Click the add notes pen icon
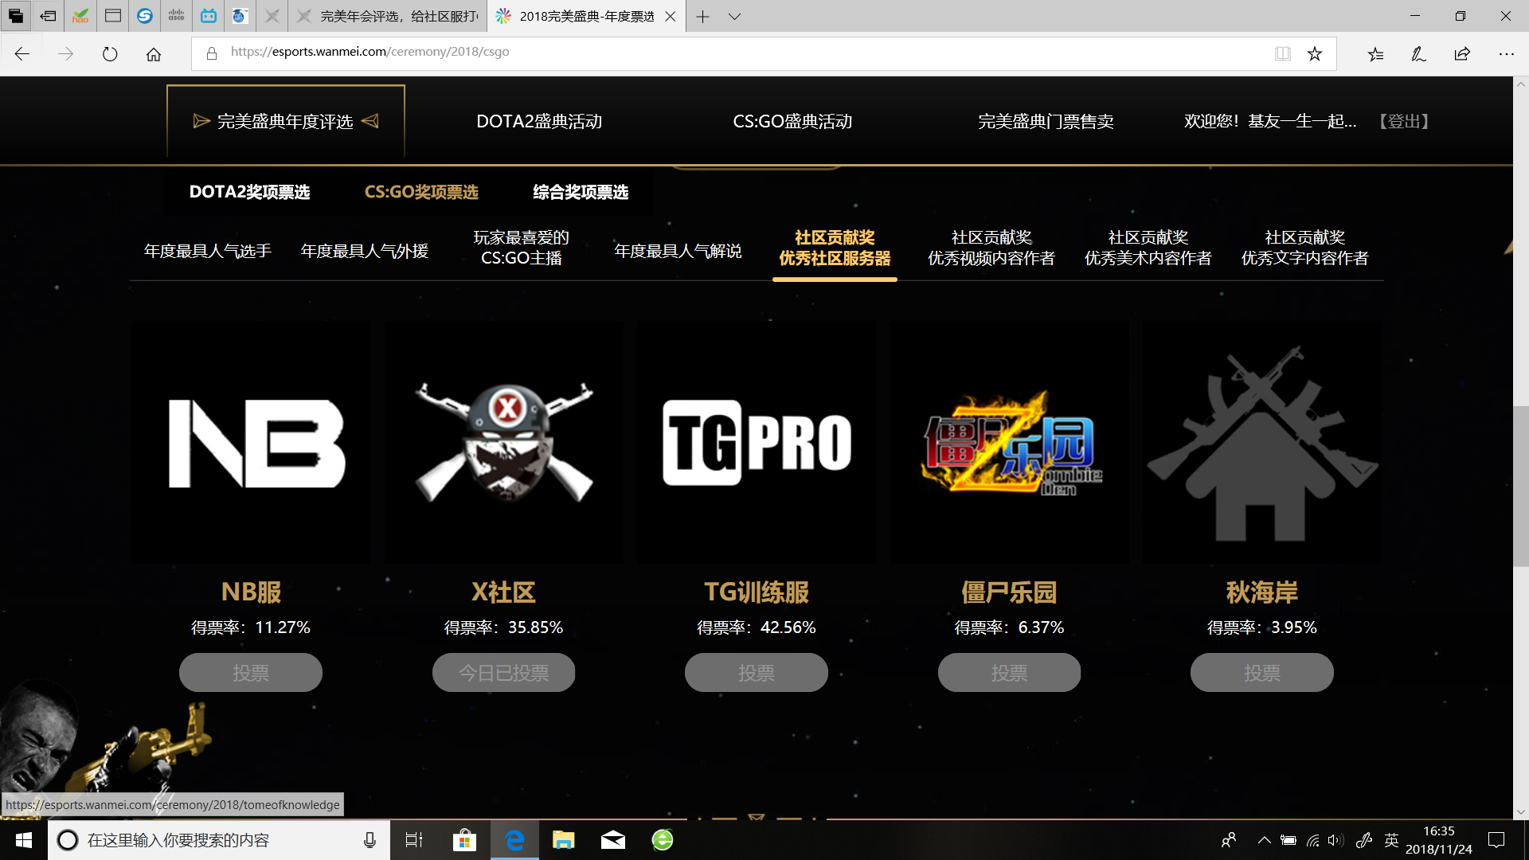The height and width of the screenshot is (860, 1529). pos(1418,54)
